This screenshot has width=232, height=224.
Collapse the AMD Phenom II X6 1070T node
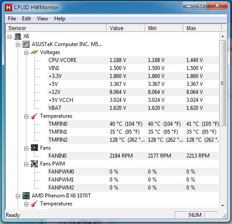18,196
